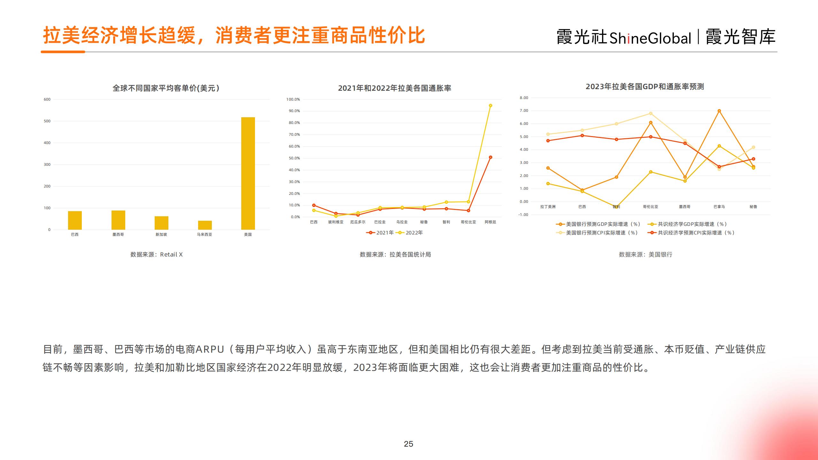Click the 2022年 legend entry
The width and height of the screenshot is (818, 460).
tap(409, 233)
